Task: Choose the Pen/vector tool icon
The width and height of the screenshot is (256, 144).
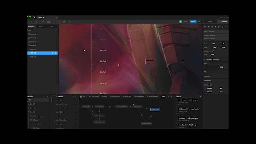Action: (43, 22)
